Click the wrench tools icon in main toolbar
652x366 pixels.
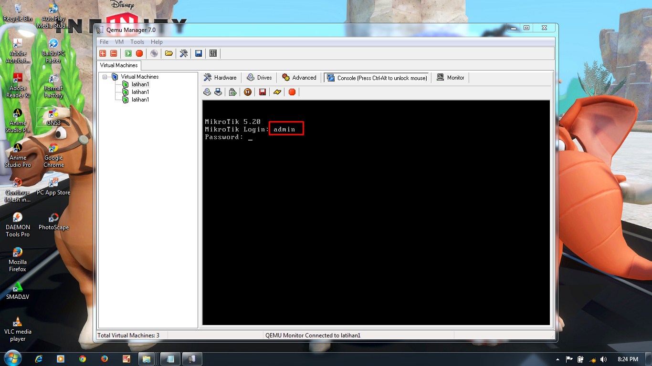[x=184, y=53]
